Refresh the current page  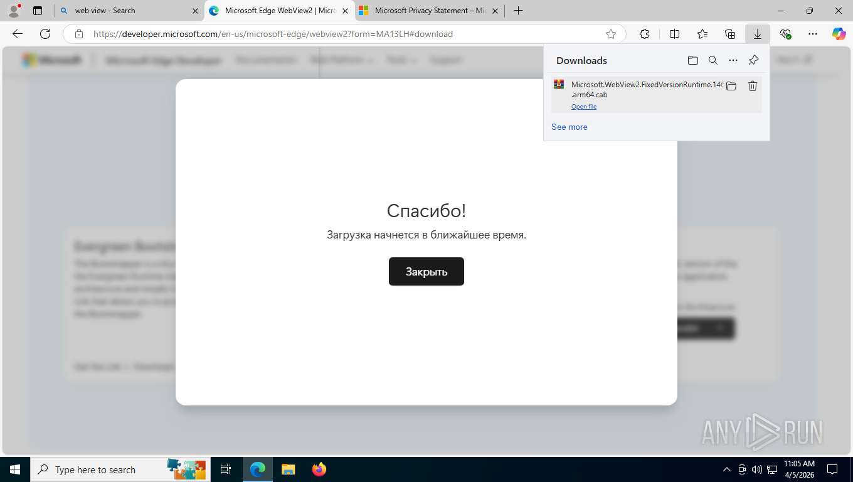[45, 34]
